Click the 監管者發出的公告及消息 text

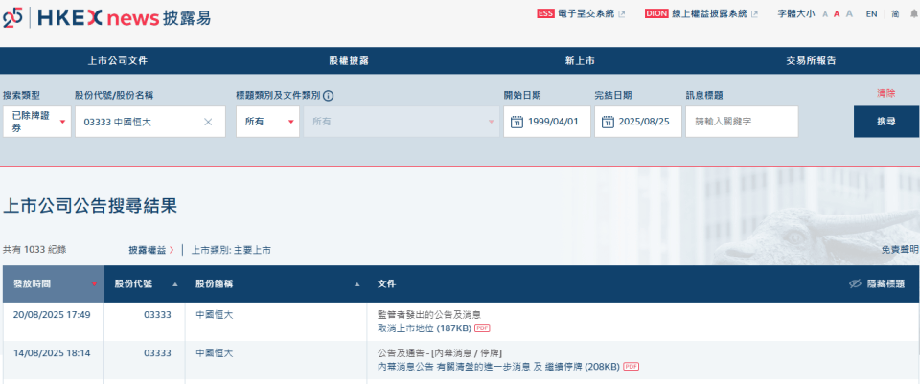click(429, 315)
